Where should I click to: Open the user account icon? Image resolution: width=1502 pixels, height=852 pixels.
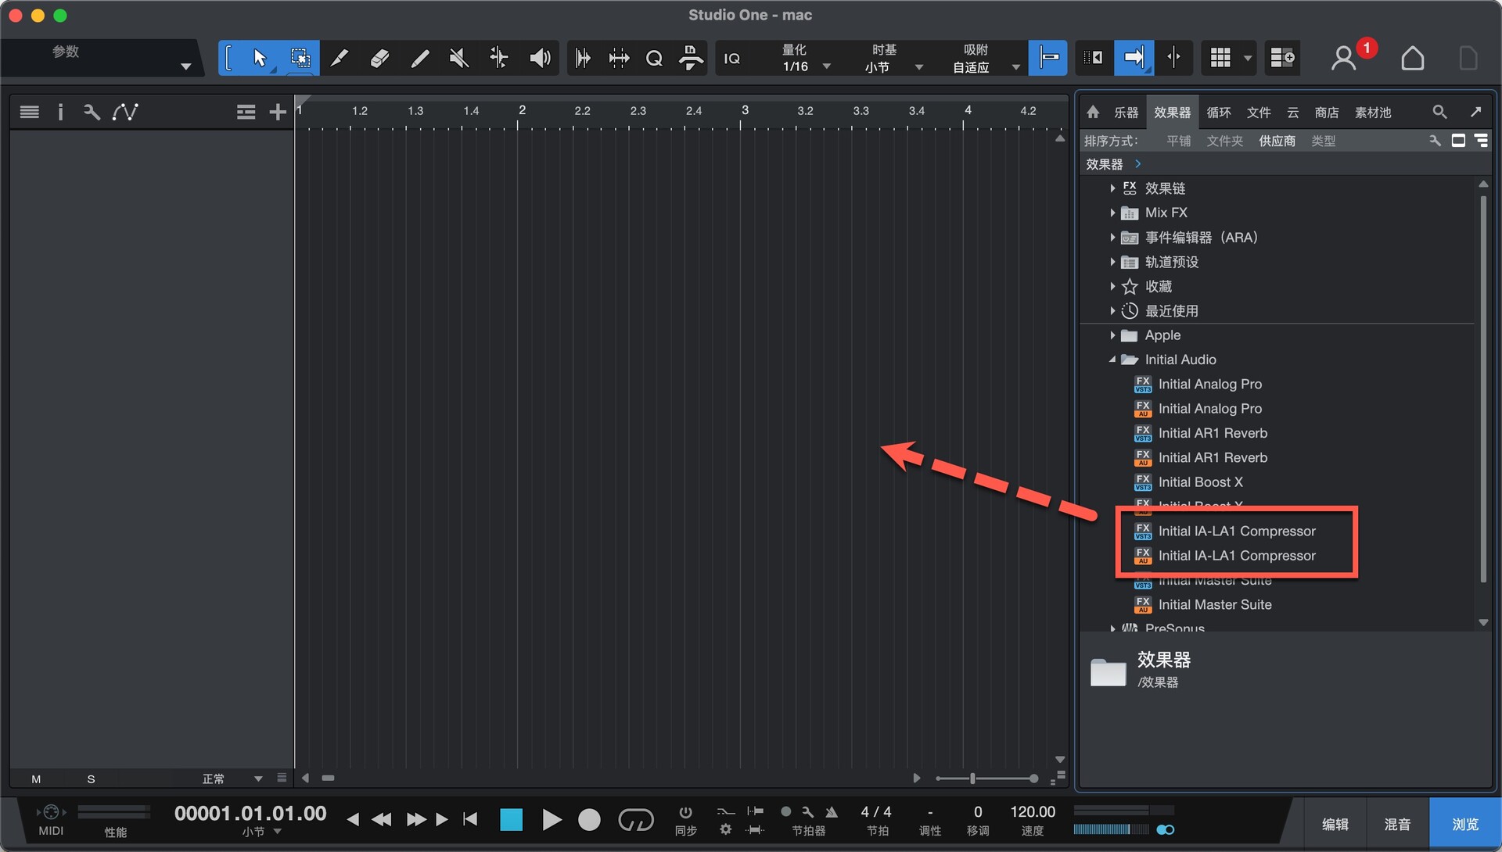coord(1344,58)
